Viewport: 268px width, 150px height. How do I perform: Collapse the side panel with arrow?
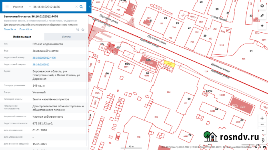[90, 7]
